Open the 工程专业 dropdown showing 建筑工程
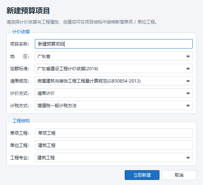This screenshot has height=185, width=203. (x=114, y=157)
